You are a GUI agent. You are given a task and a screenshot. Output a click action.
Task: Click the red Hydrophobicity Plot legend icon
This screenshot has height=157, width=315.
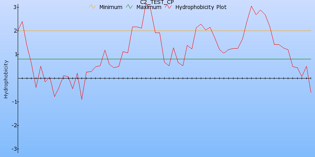[x=168, y=7]
